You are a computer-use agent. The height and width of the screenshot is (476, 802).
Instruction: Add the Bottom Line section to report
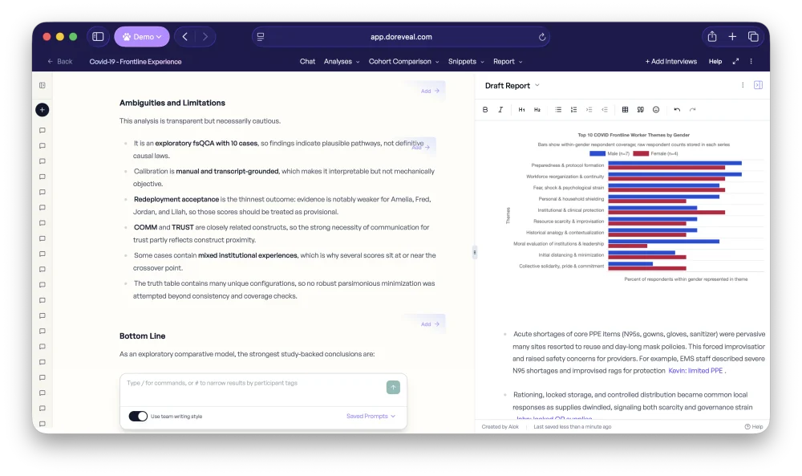click(x=430, y=324)
